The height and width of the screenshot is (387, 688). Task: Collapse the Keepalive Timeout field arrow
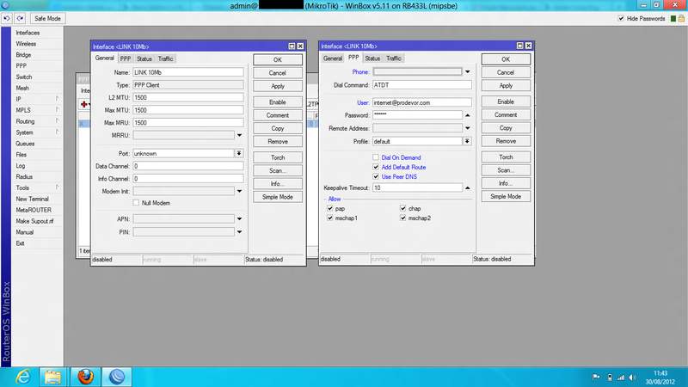[x=468, y=187]
